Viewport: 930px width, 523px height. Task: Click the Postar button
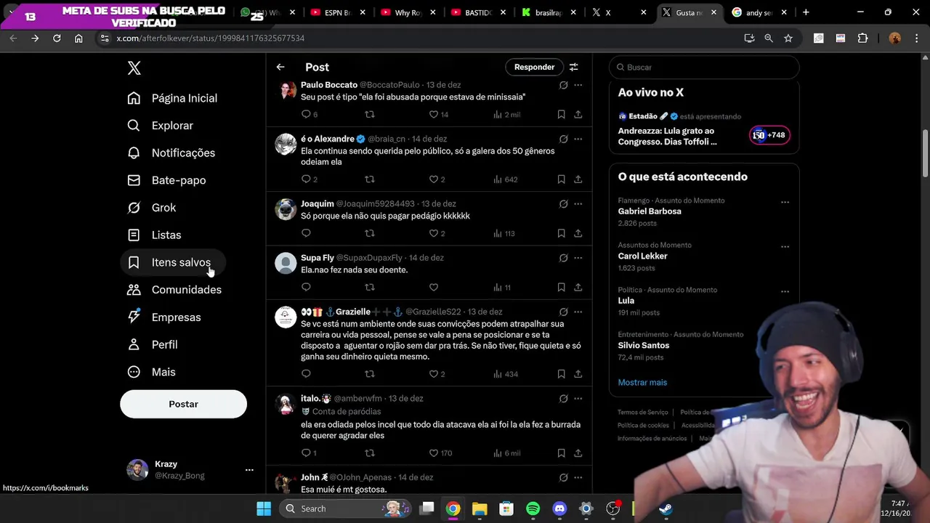183,404
